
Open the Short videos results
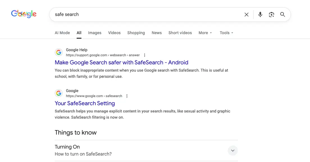(180, 33)
